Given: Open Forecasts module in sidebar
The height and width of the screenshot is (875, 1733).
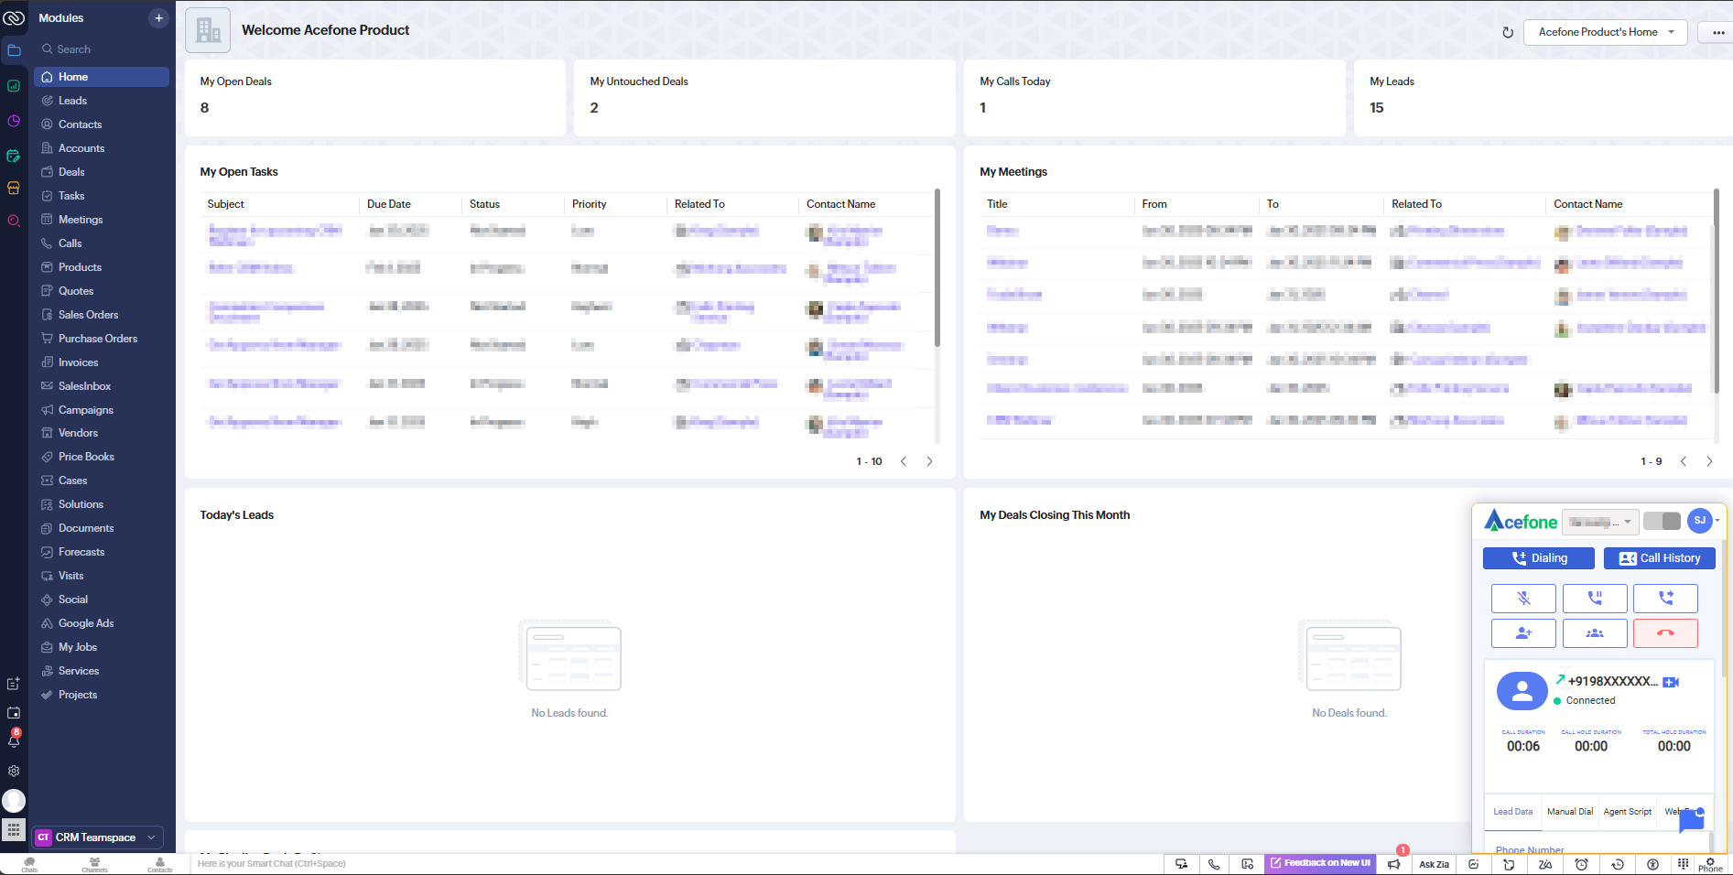Looking at the screenshot, I should (102, 552).
